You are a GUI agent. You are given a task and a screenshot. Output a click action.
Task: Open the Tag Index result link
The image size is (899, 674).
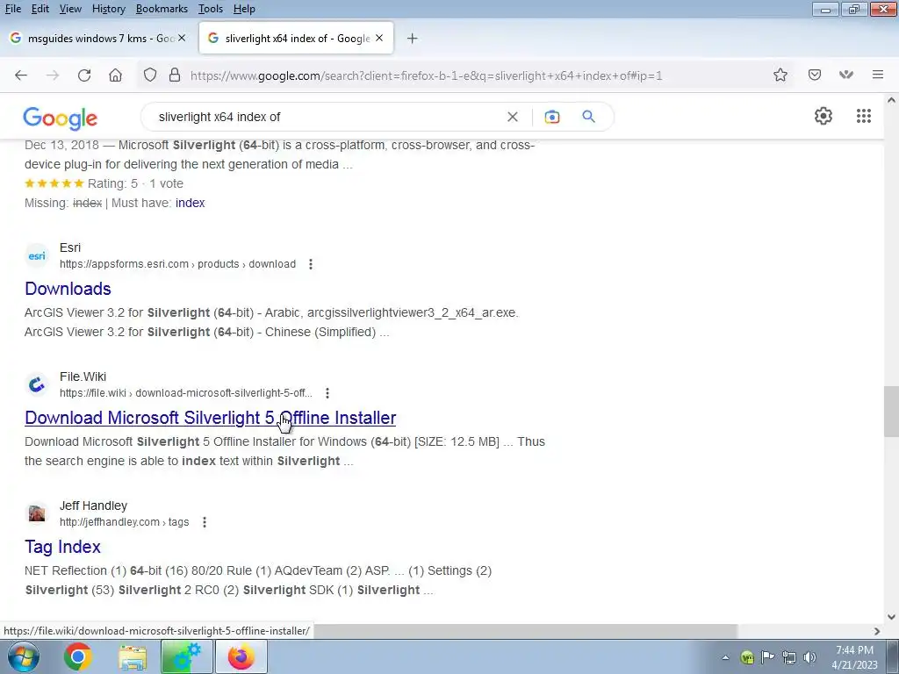(x=62, y=547)
